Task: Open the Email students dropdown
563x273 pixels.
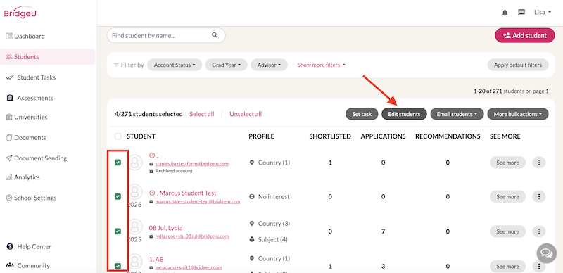Action: 457,114
